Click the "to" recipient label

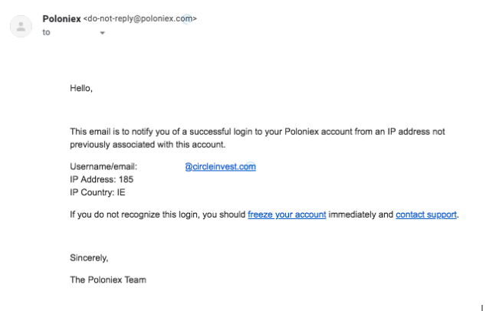tap(46, 32)
